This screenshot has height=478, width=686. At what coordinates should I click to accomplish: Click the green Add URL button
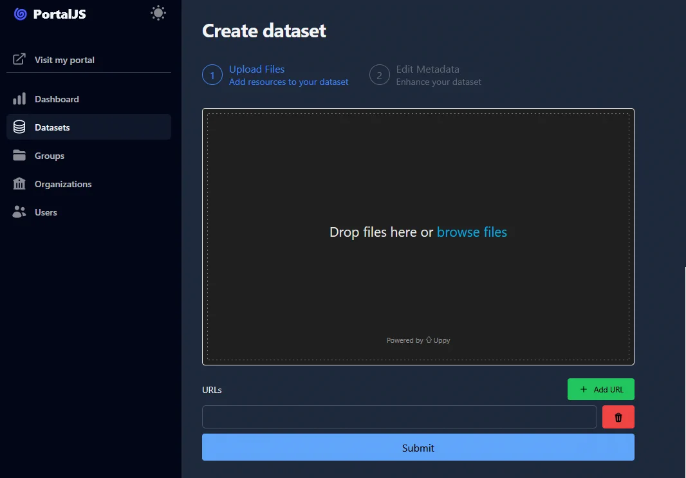coord(600,389)
